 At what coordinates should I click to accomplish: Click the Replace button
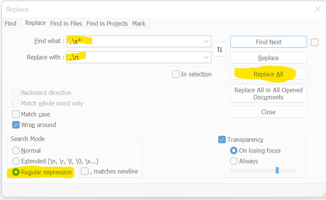click(269, 57)
